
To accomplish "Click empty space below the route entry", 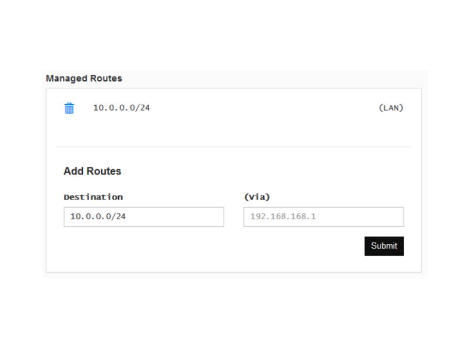I will 234,130.
